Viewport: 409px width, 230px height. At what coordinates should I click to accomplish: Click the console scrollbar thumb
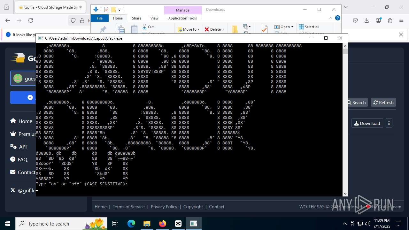(x=345, y=51)
